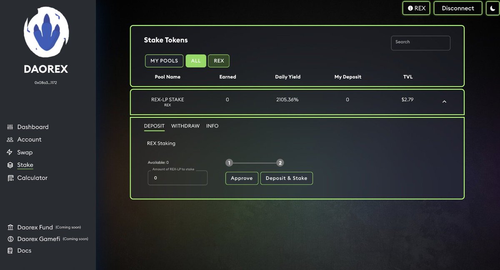Click the Stake sidebar icon

click(10, 165)
